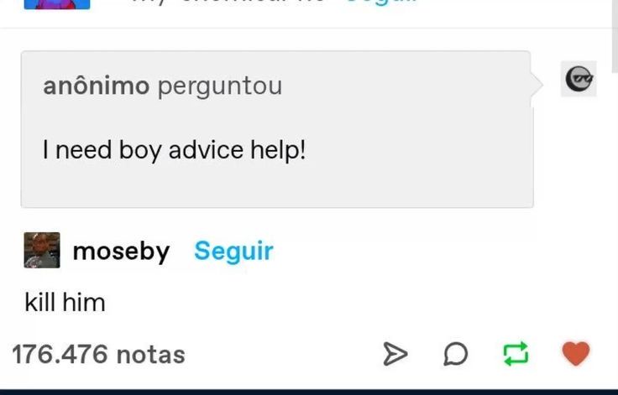Click the 'anônimo' asker name

tap(97, 86)
